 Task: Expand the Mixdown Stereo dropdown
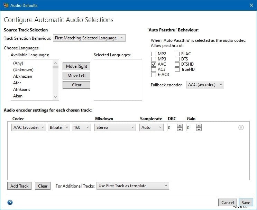coord(116,127)
